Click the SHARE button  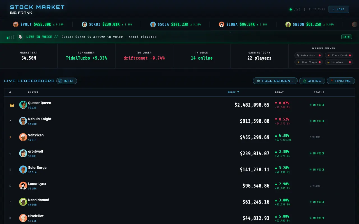[312, 81]
